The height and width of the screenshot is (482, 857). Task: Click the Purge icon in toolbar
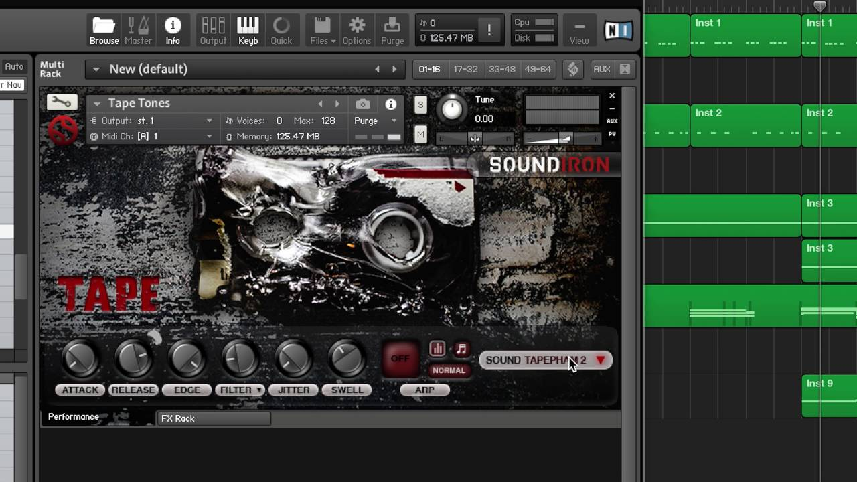(392, 31)
